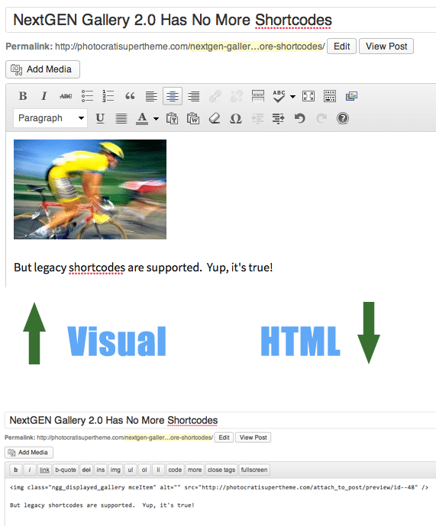This screenshot has height=526, width=436.
Task: Open the text color picker arrow
Action: point(157,119)
